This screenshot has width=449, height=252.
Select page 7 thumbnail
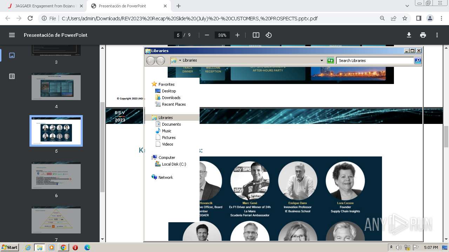56,220
